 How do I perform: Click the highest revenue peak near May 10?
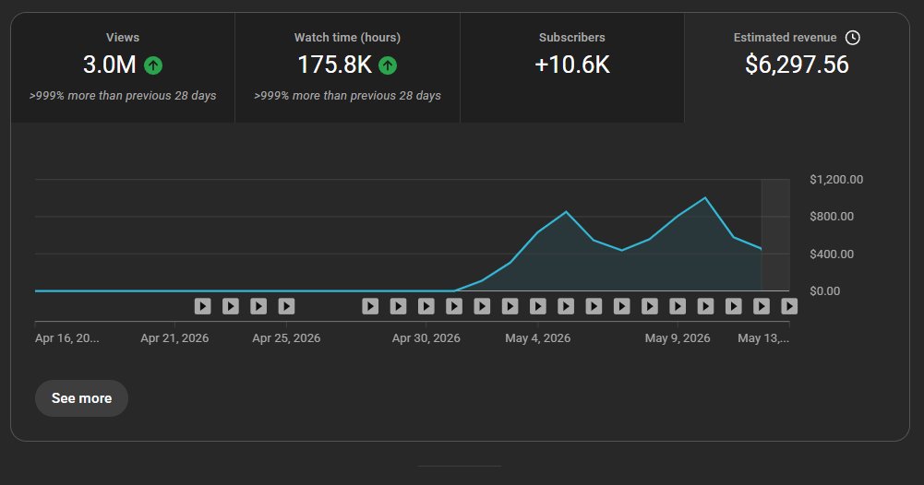click(705, 197)
